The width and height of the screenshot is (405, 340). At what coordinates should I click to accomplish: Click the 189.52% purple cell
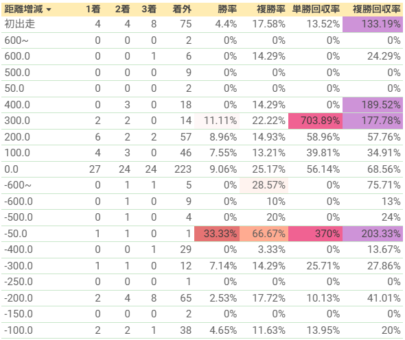click(x=373, y=105)
